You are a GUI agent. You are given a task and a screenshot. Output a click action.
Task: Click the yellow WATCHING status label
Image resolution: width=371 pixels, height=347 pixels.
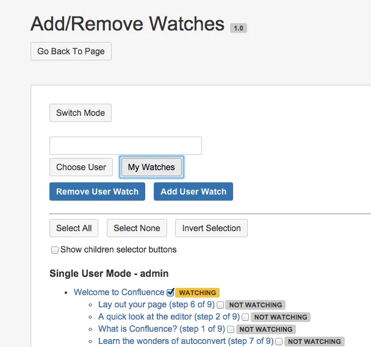coord(197,293)
